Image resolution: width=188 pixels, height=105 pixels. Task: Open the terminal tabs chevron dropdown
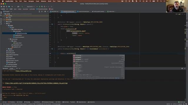click(19, 69)
